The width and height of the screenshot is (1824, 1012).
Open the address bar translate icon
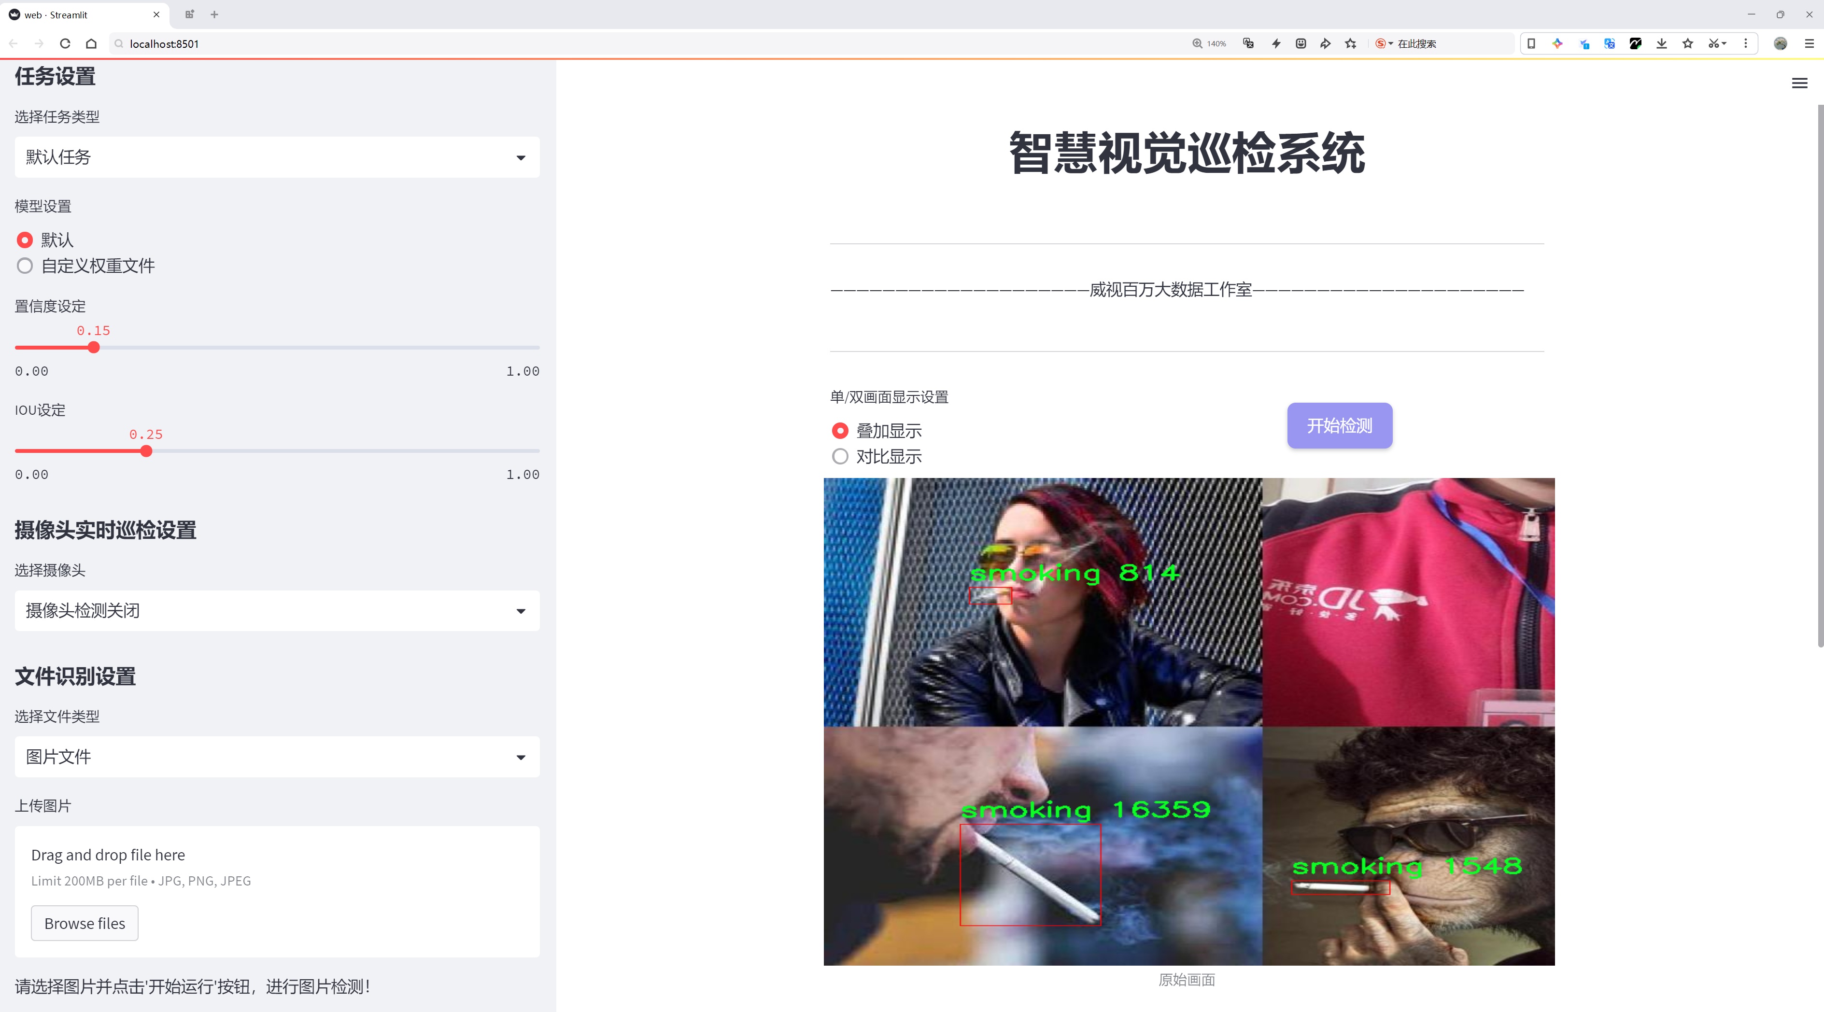point(1248,43)
